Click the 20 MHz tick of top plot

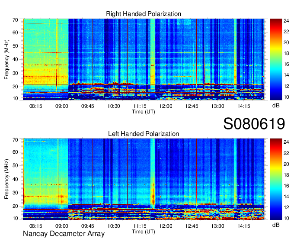tap(15, 87)
